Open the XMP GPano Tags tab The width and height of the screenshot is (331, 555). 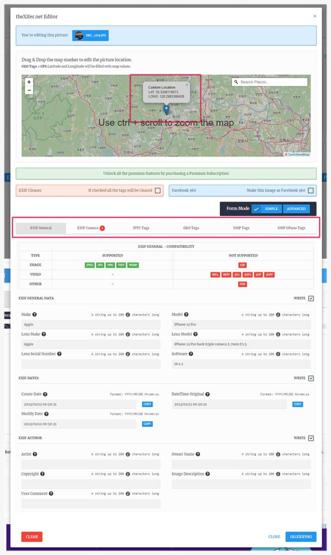(291, 228)
